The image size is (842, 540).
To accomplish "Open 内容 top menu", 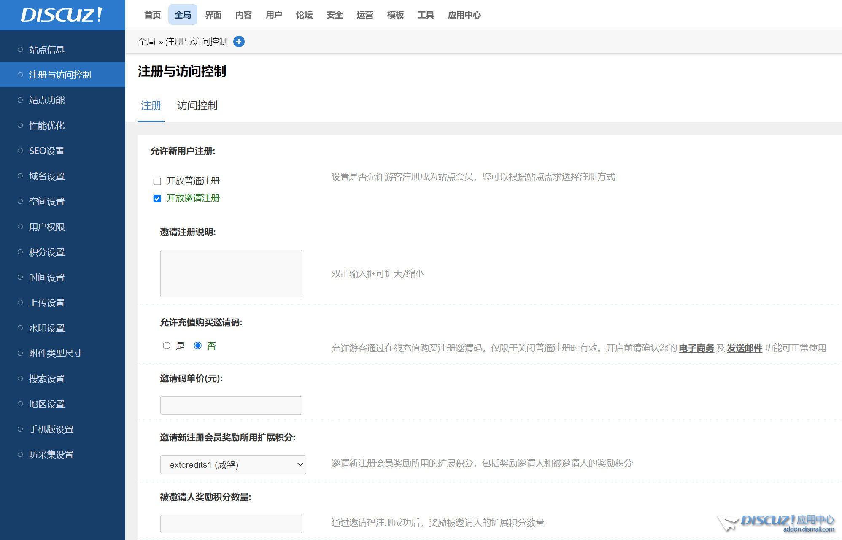I will (x=243, y=15).
